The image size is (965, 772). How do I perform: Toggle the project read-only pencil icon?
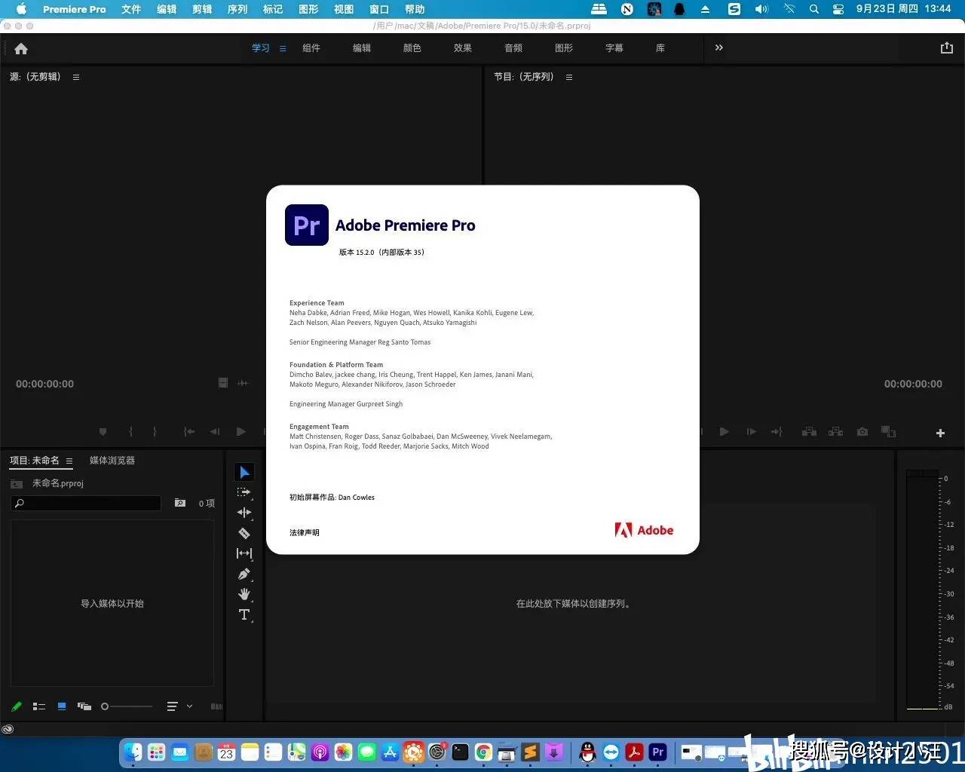17,706
